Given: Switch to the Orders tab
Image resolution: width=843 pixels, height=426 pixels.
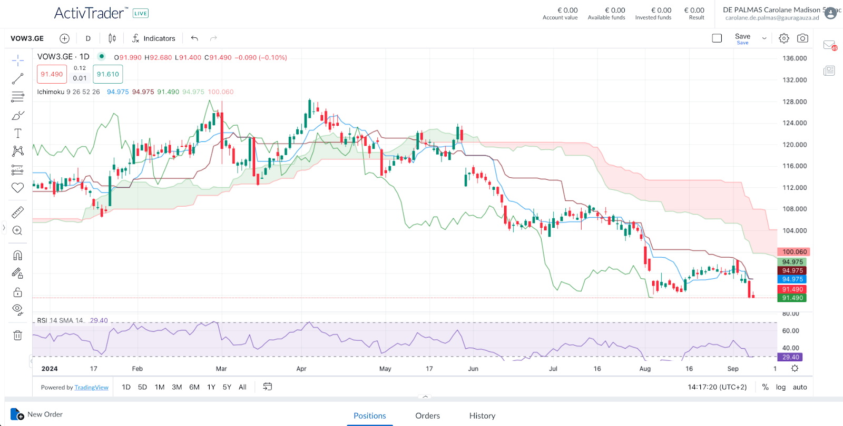Looking at the screenshot, I should coord(427,415).
